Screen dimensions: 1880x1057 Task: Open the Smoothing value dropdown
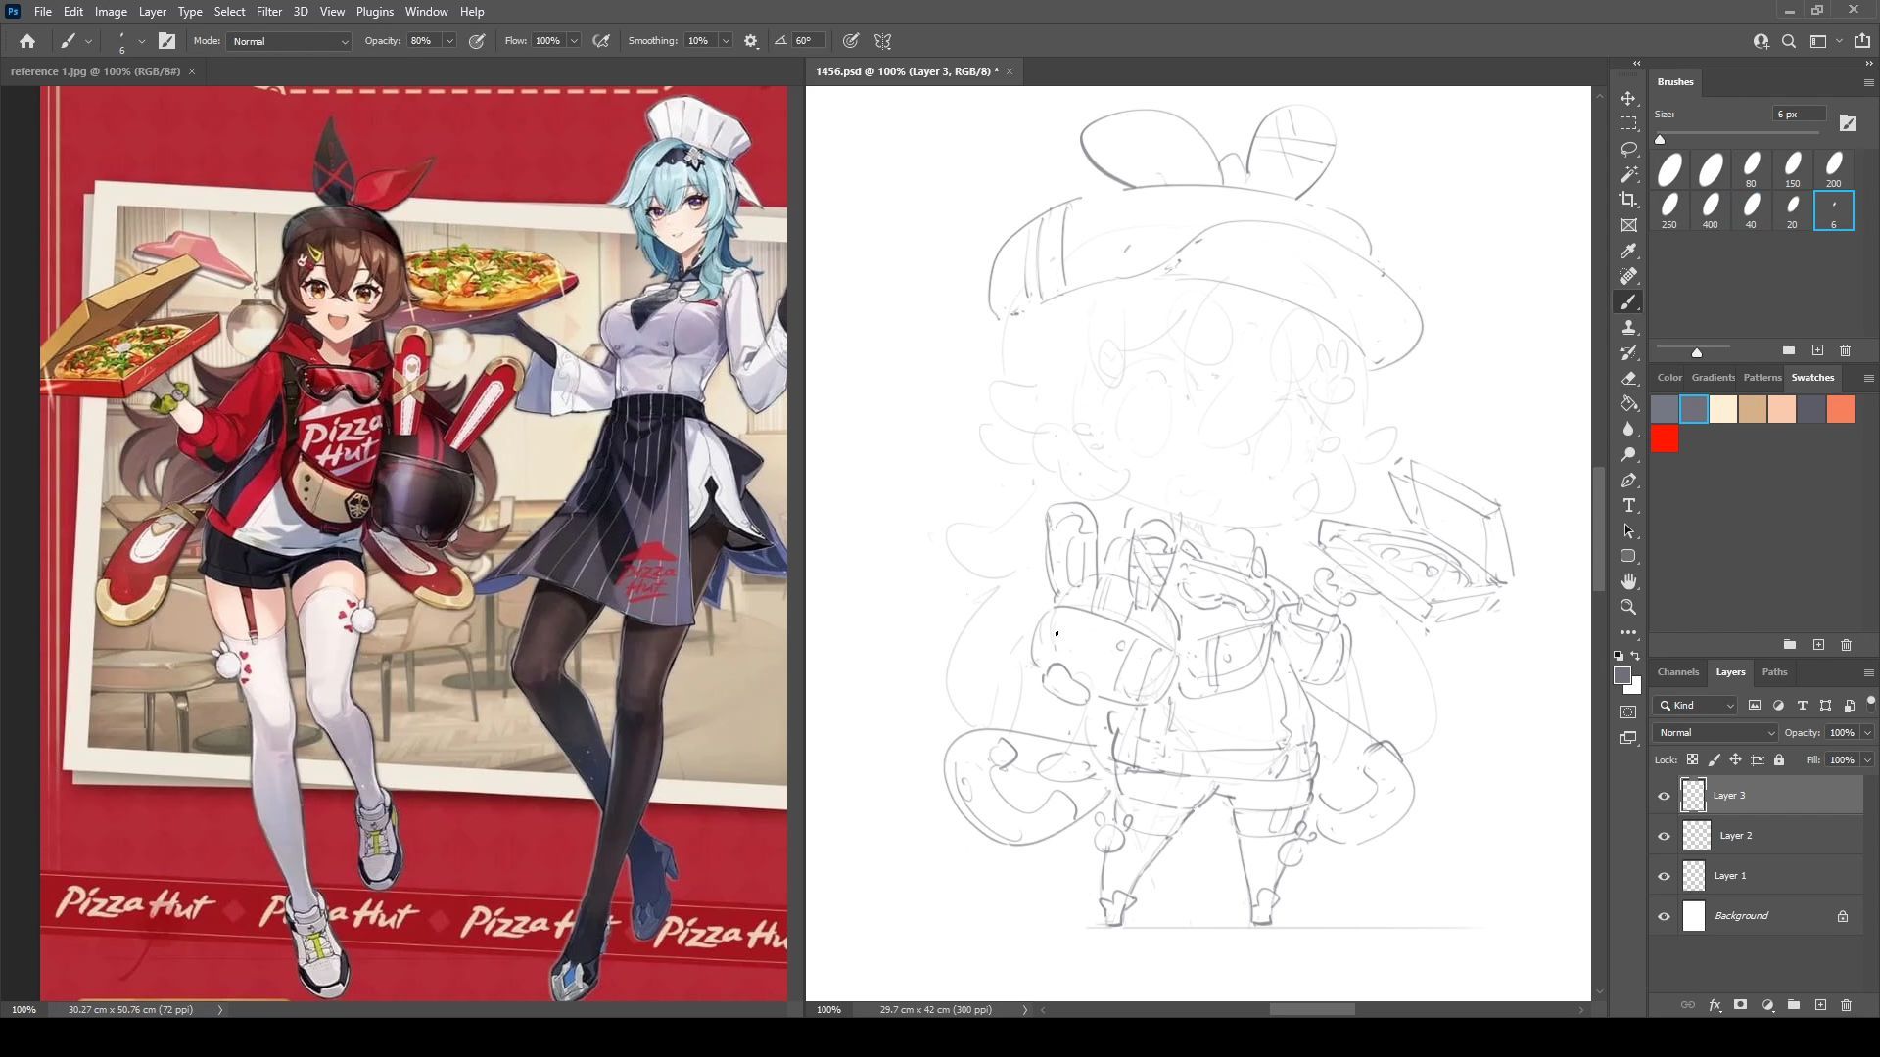point(726,41)
